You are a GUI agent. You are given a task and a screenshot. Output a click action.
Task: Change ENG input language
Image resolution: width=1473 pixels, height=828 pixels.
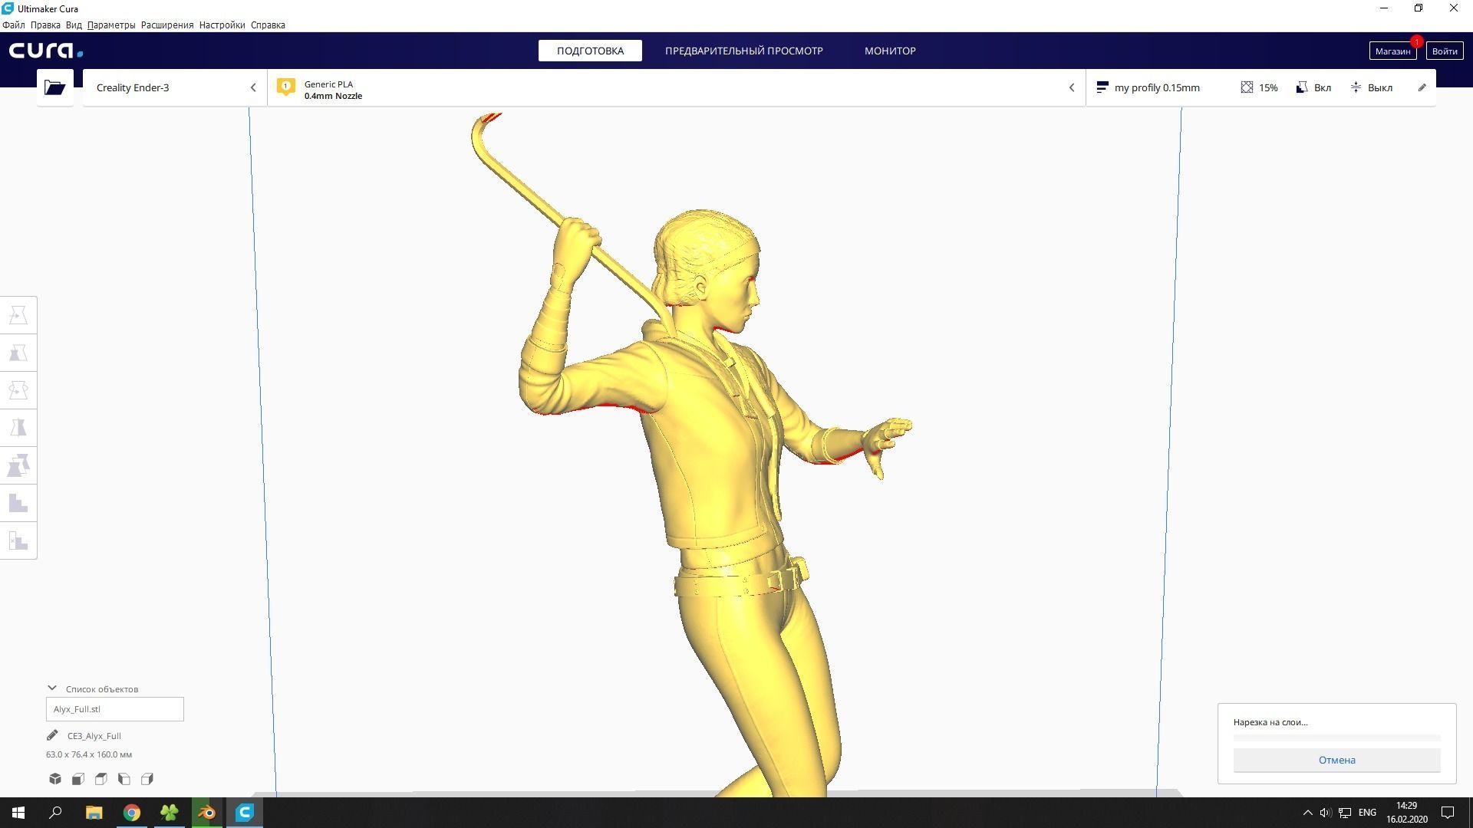coord(1367,813)
